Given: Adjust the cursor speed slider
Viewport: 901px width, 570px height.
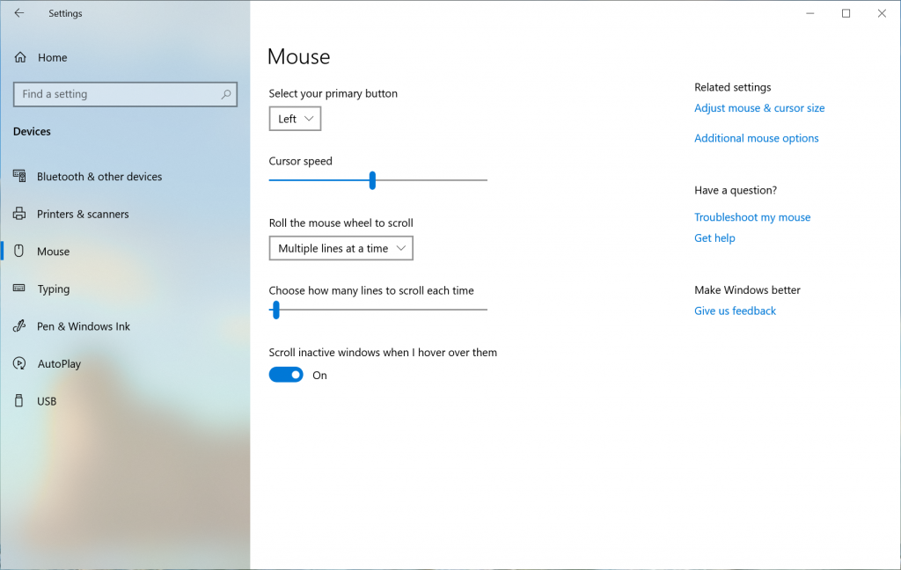Looking at the screenshot, I should tap(372, 179).
